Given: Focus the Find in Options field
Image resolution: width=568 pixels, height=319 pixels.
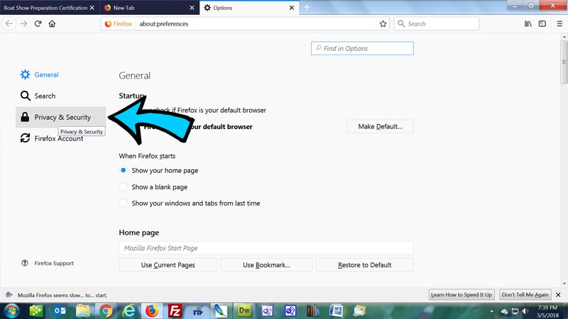Looking at the screenshot, I should (x=362, y=48).
